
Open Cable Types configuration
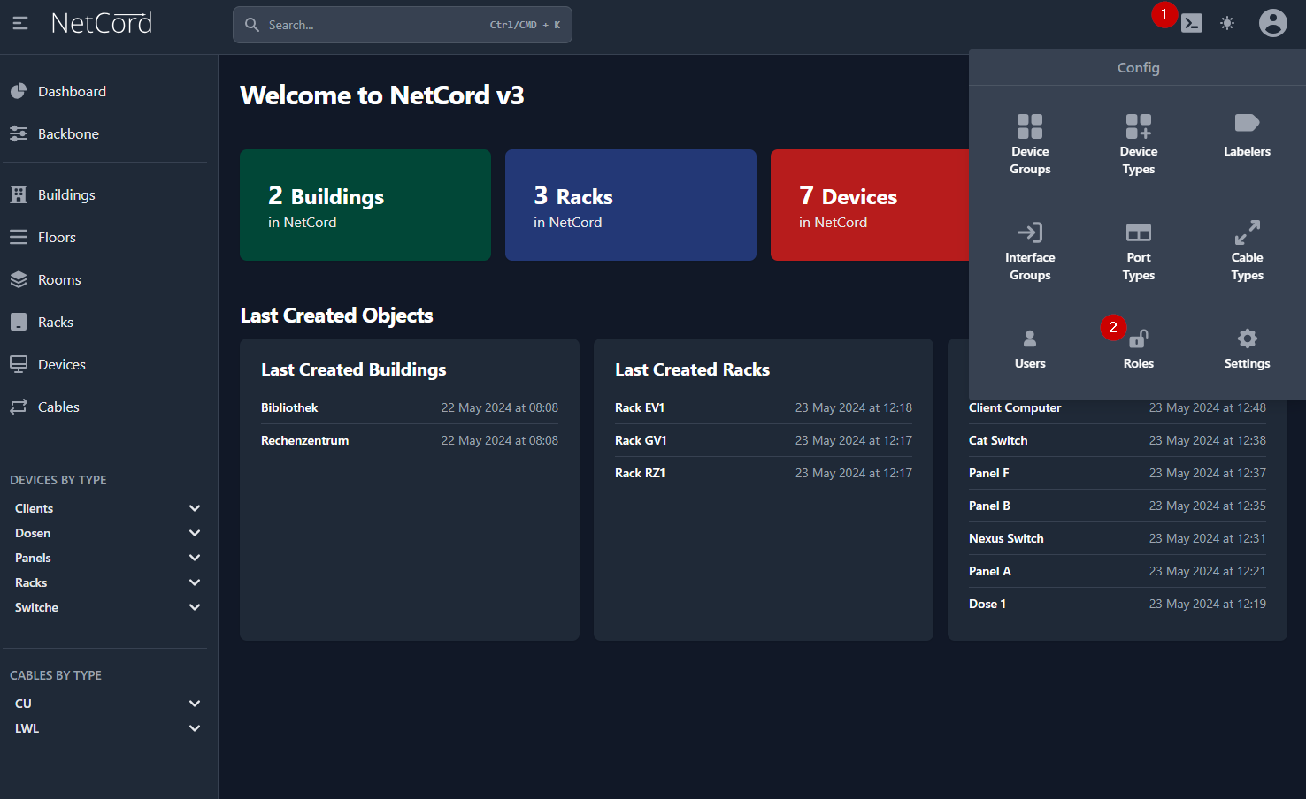pos(1247,233)
